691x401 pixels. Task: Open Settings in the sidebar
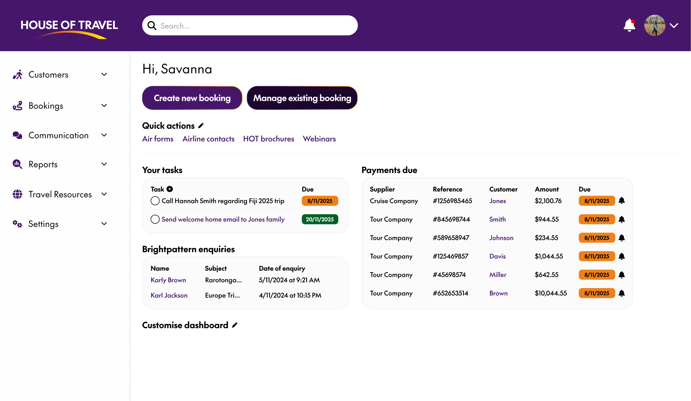(43, 224)
